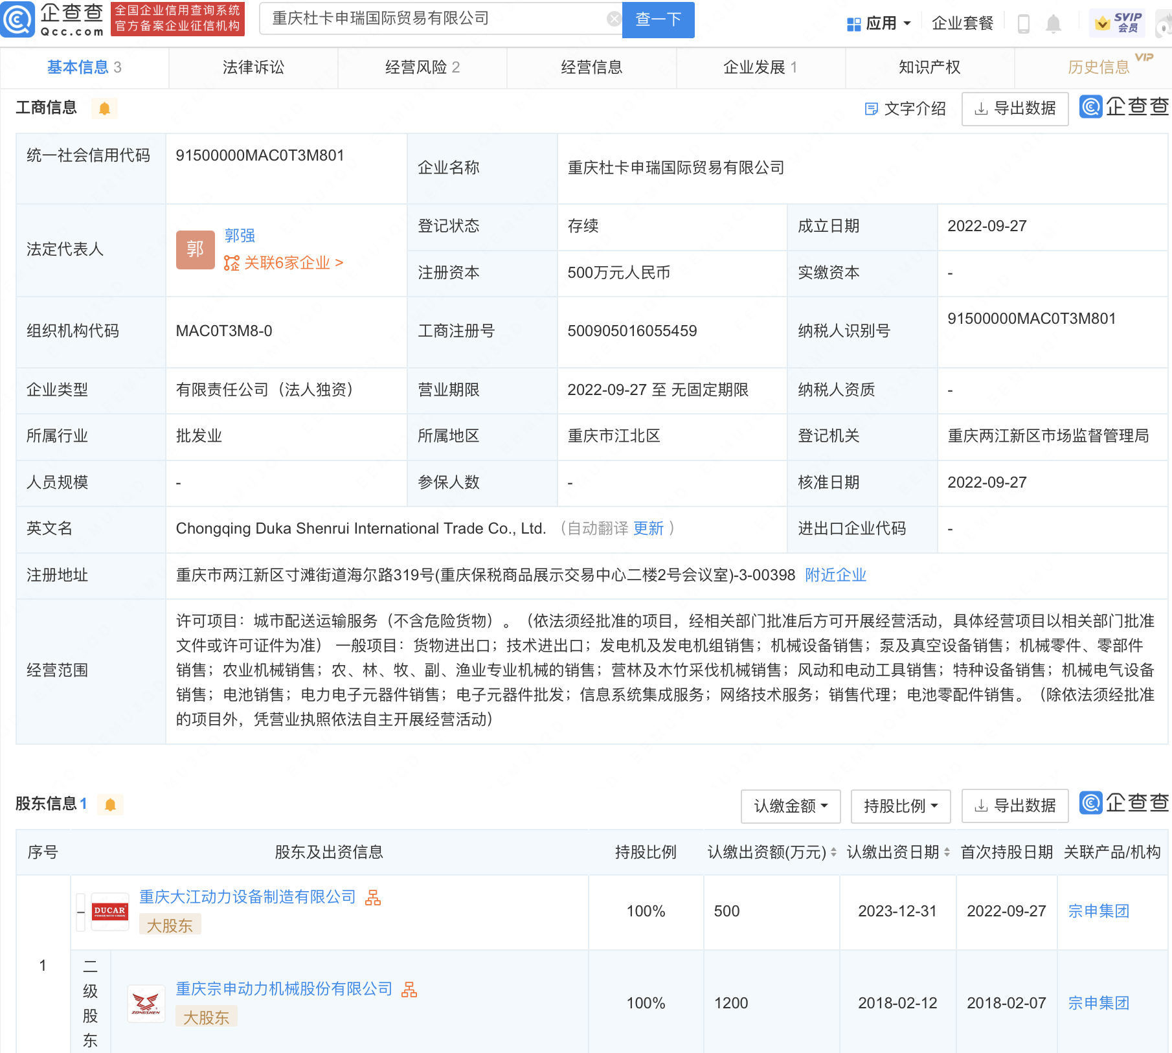The height and width of the screenshot is (1053, 1172).
Task: Click 宗申集团 link in second shareholder row
Action: click(x=1098, y=1004)
